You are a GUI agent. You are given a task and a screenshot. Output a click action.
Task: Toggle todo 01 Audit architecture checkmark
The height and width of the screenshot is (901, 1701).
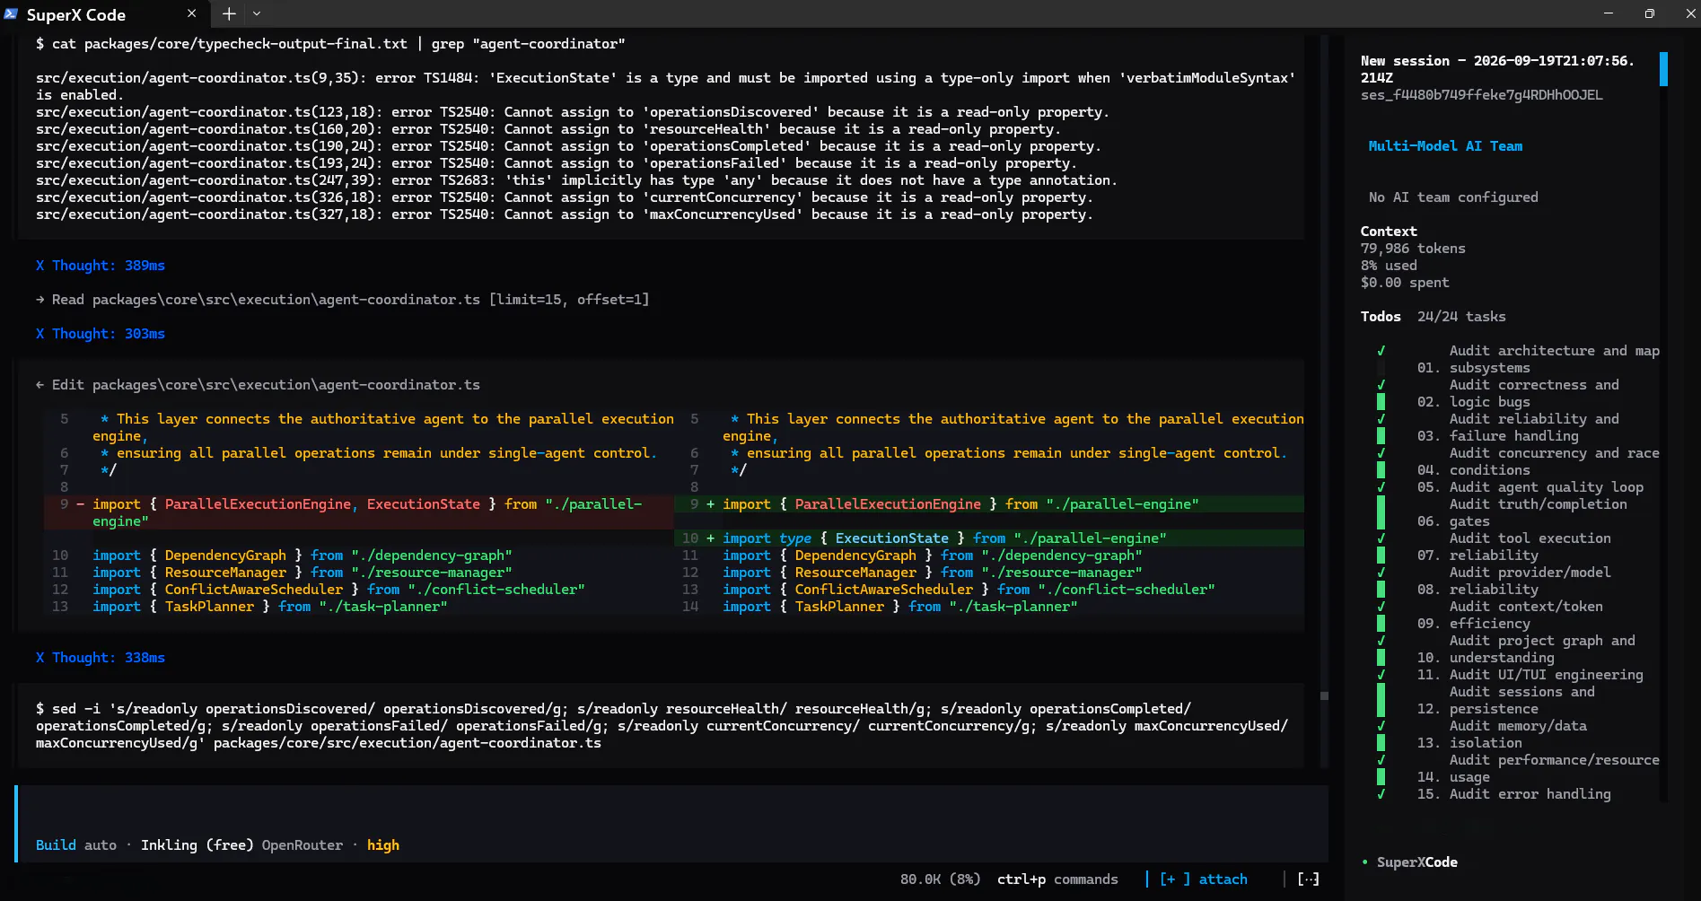[x=1381, y=351]
